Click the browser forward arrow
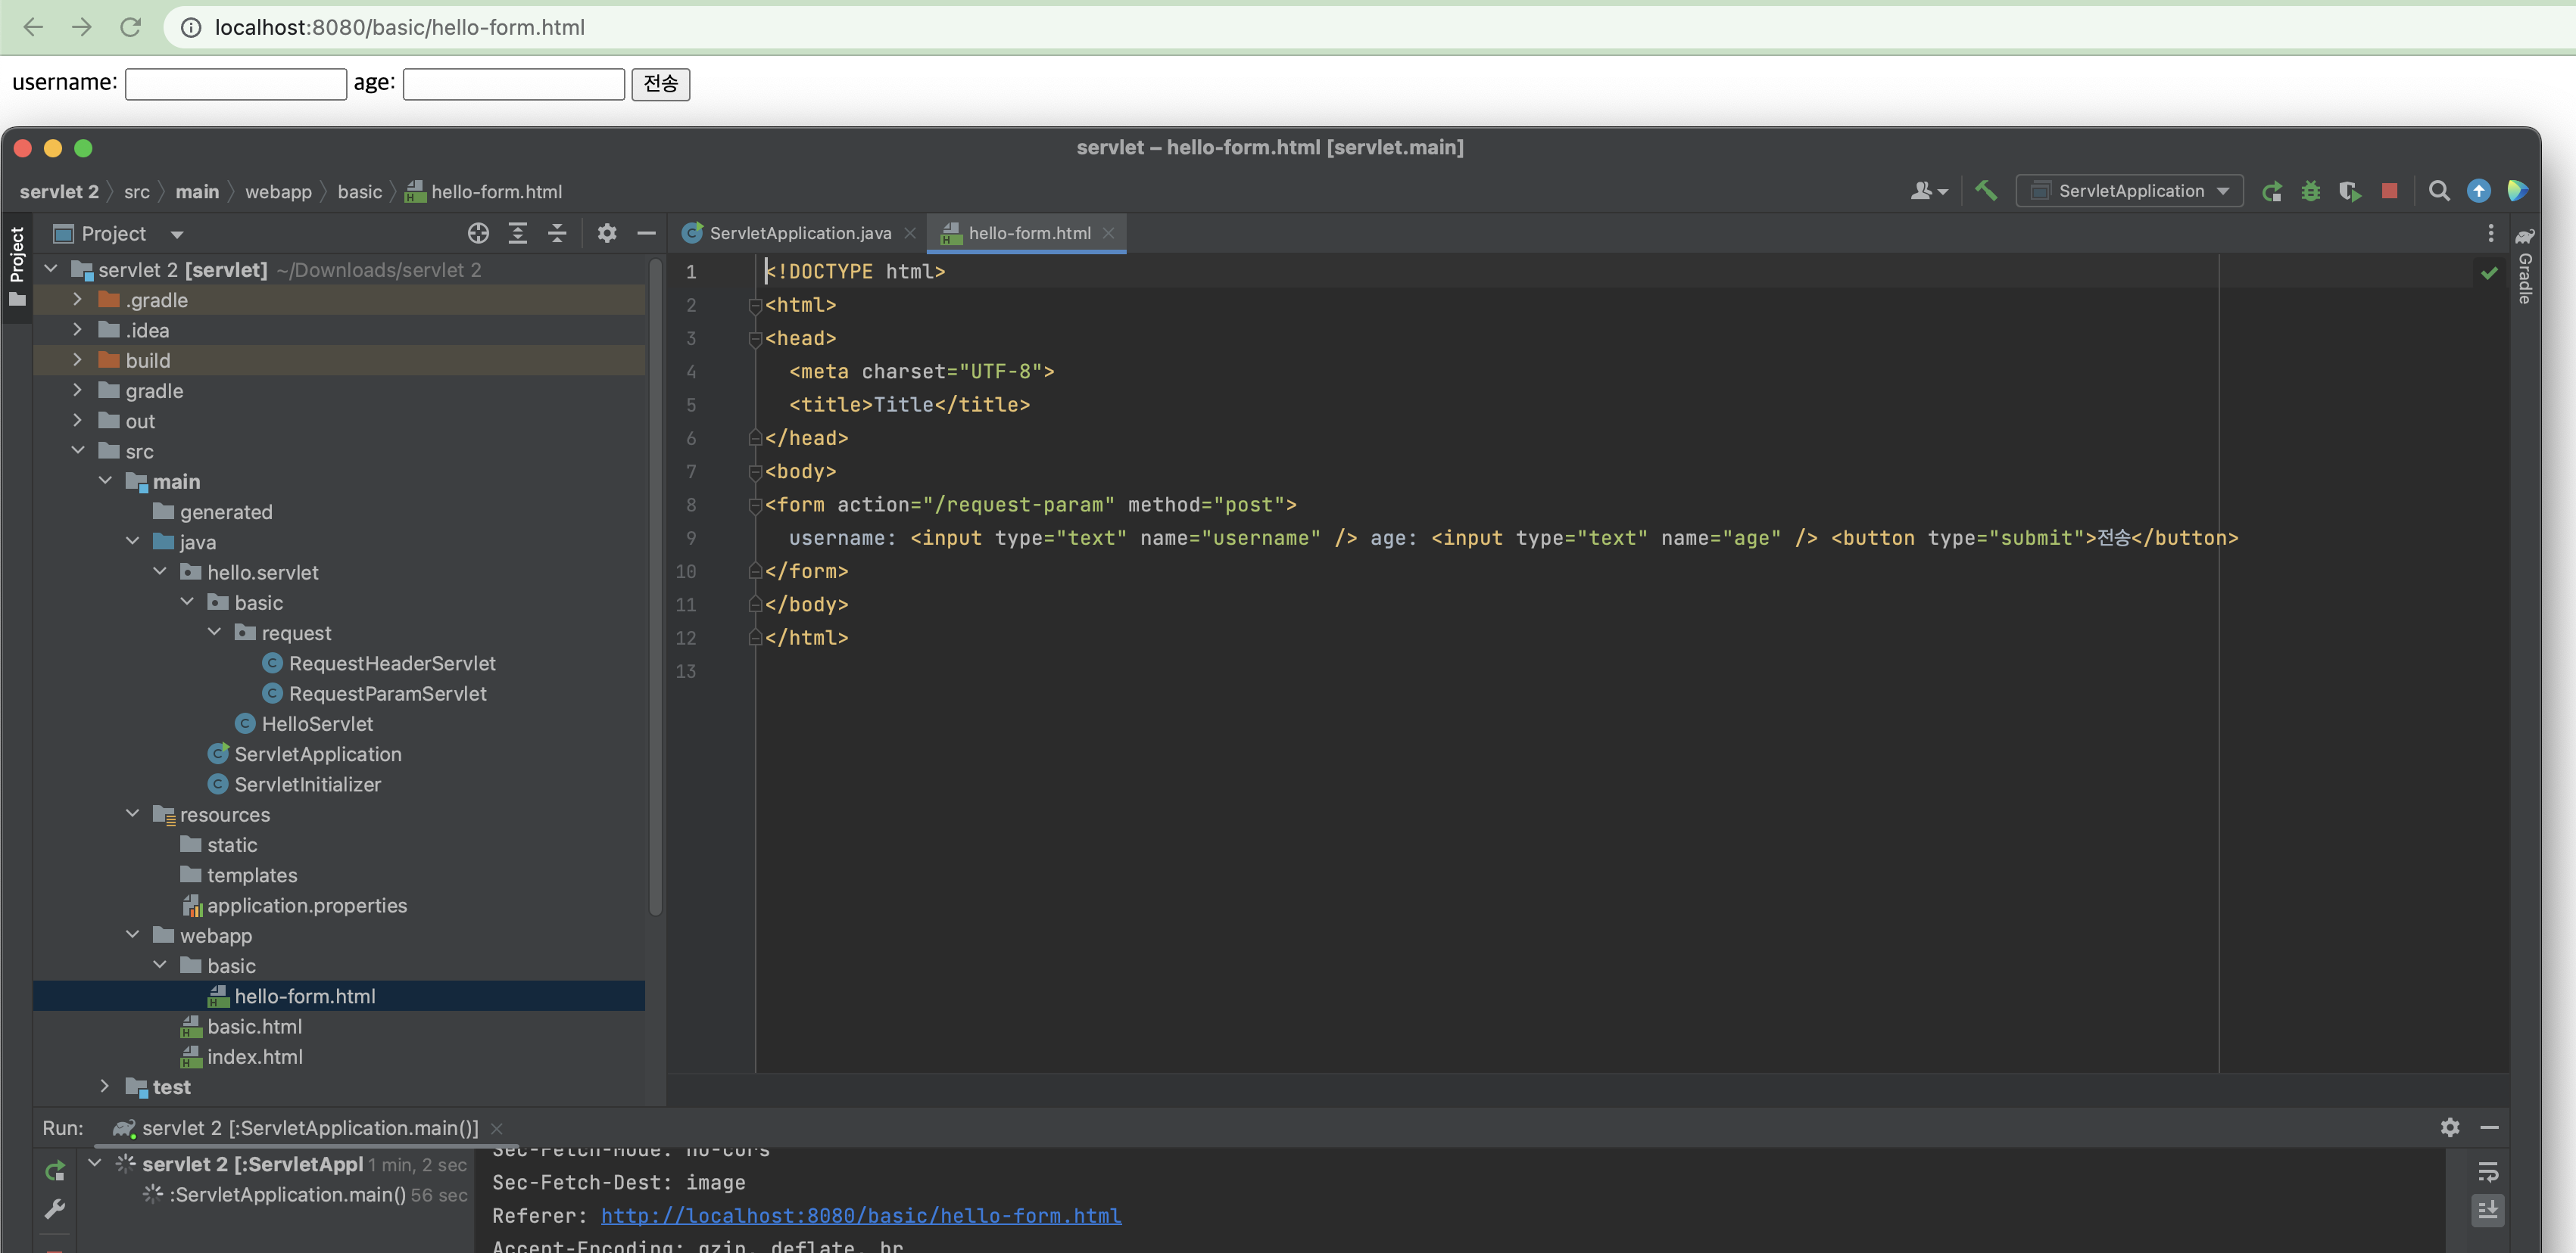The width and height of the screenshot is (2576, 1253). [82, 27]
